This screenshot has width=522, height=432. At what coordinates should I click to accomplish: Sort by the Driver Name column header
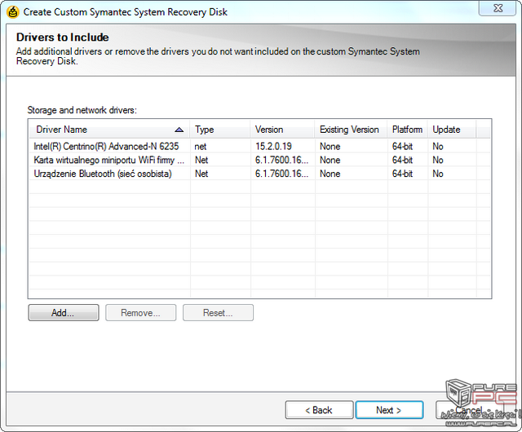(x=109, y=130)
